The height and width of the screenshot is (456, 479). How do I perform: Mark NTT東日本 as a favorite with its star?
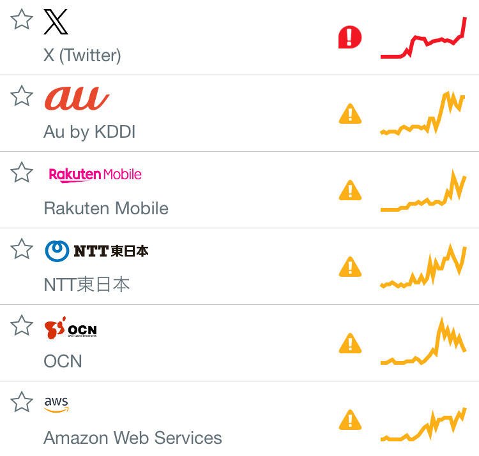click(22, 249)
